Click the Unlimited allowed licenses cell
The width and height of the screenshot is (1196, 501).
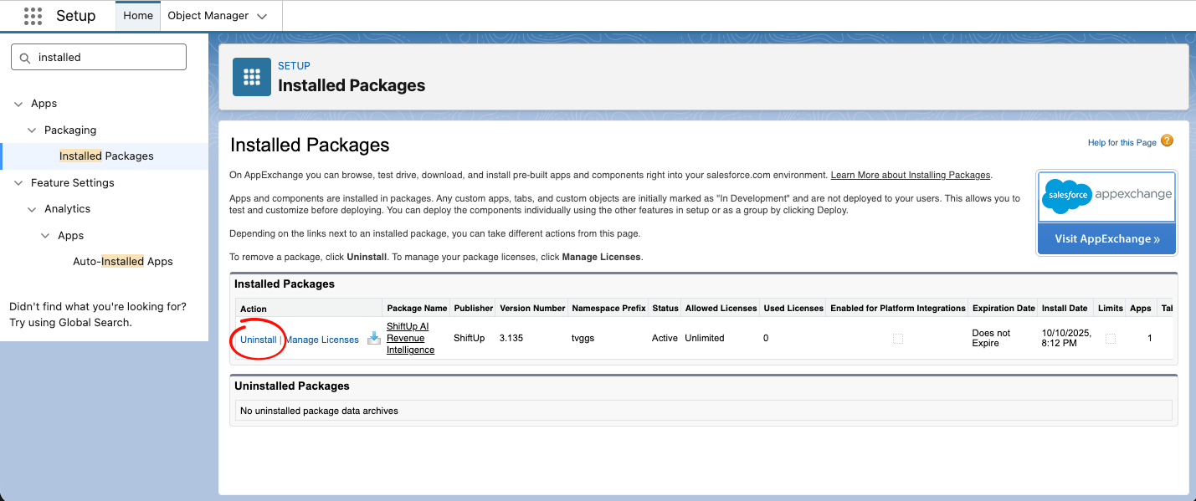pyautogui.click(x=705, y=339)
